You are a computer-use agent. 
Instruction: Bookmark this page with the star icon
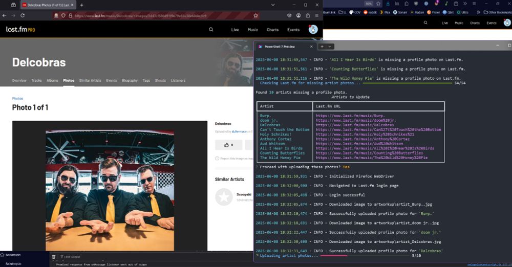click(255, 15)
